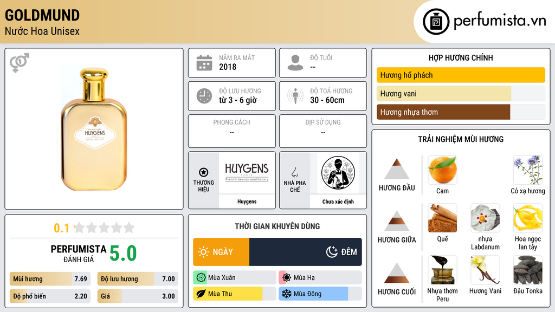The width and height of the screenshot is (555, 312).
Task: Click the leaf icon for Mùa Thu
Action: [x=201, y=294]
